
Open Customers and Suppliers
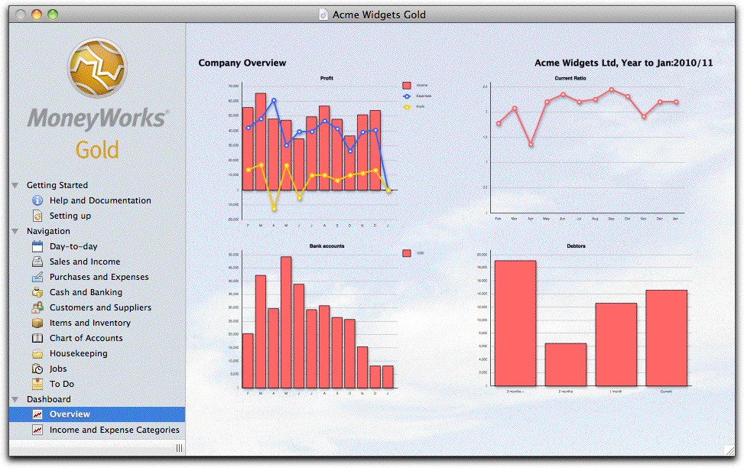[100, 307]
